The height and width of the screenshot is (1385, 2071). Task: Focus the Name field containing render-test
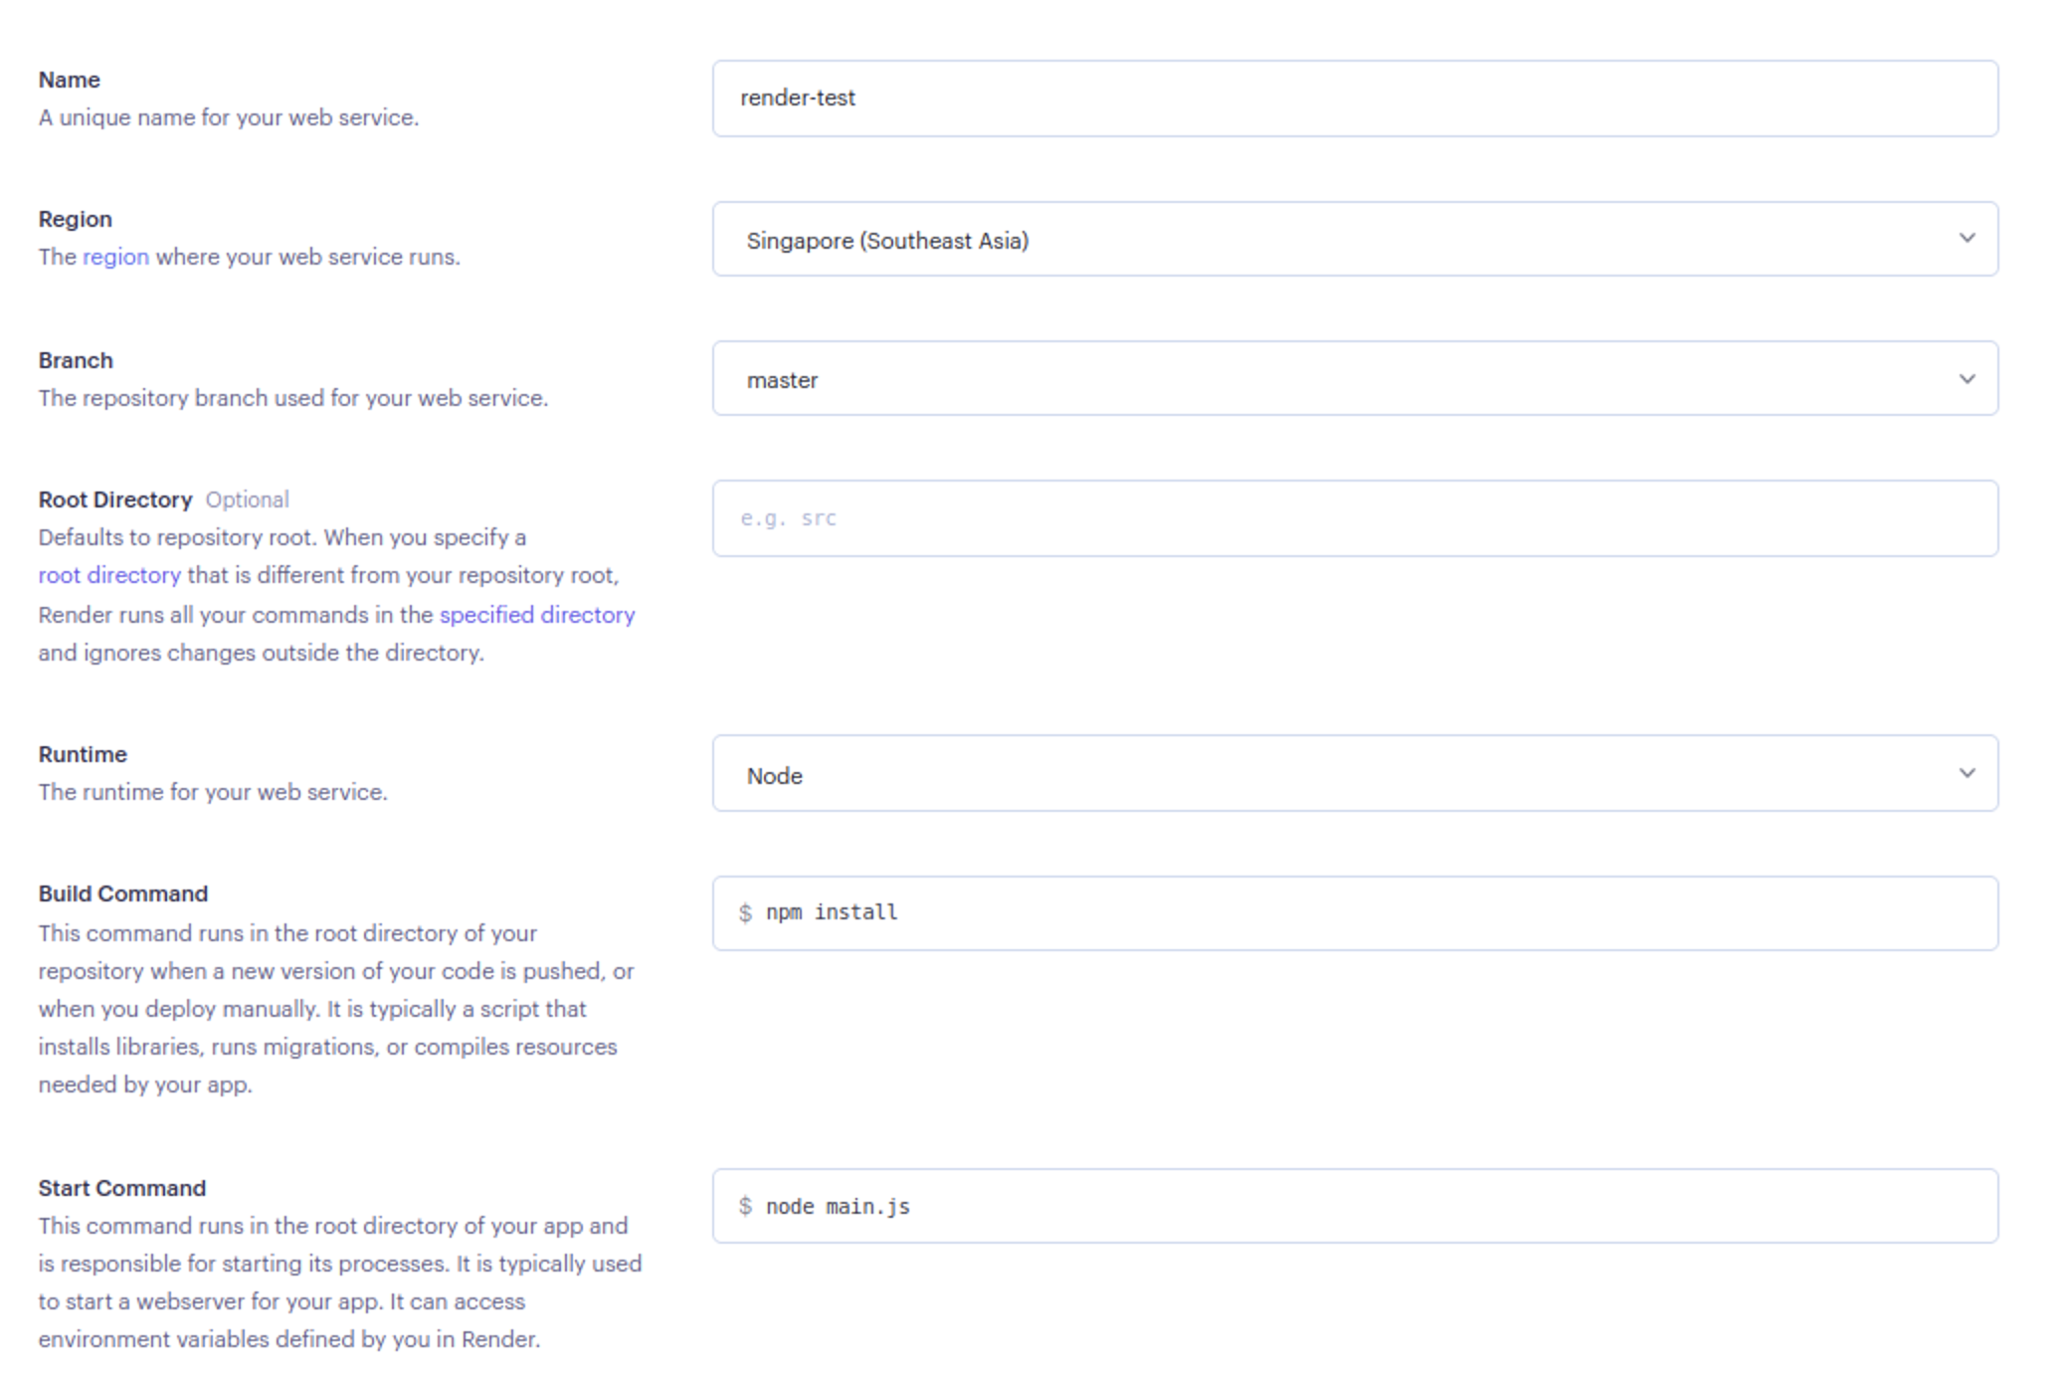click(1353, 99)
